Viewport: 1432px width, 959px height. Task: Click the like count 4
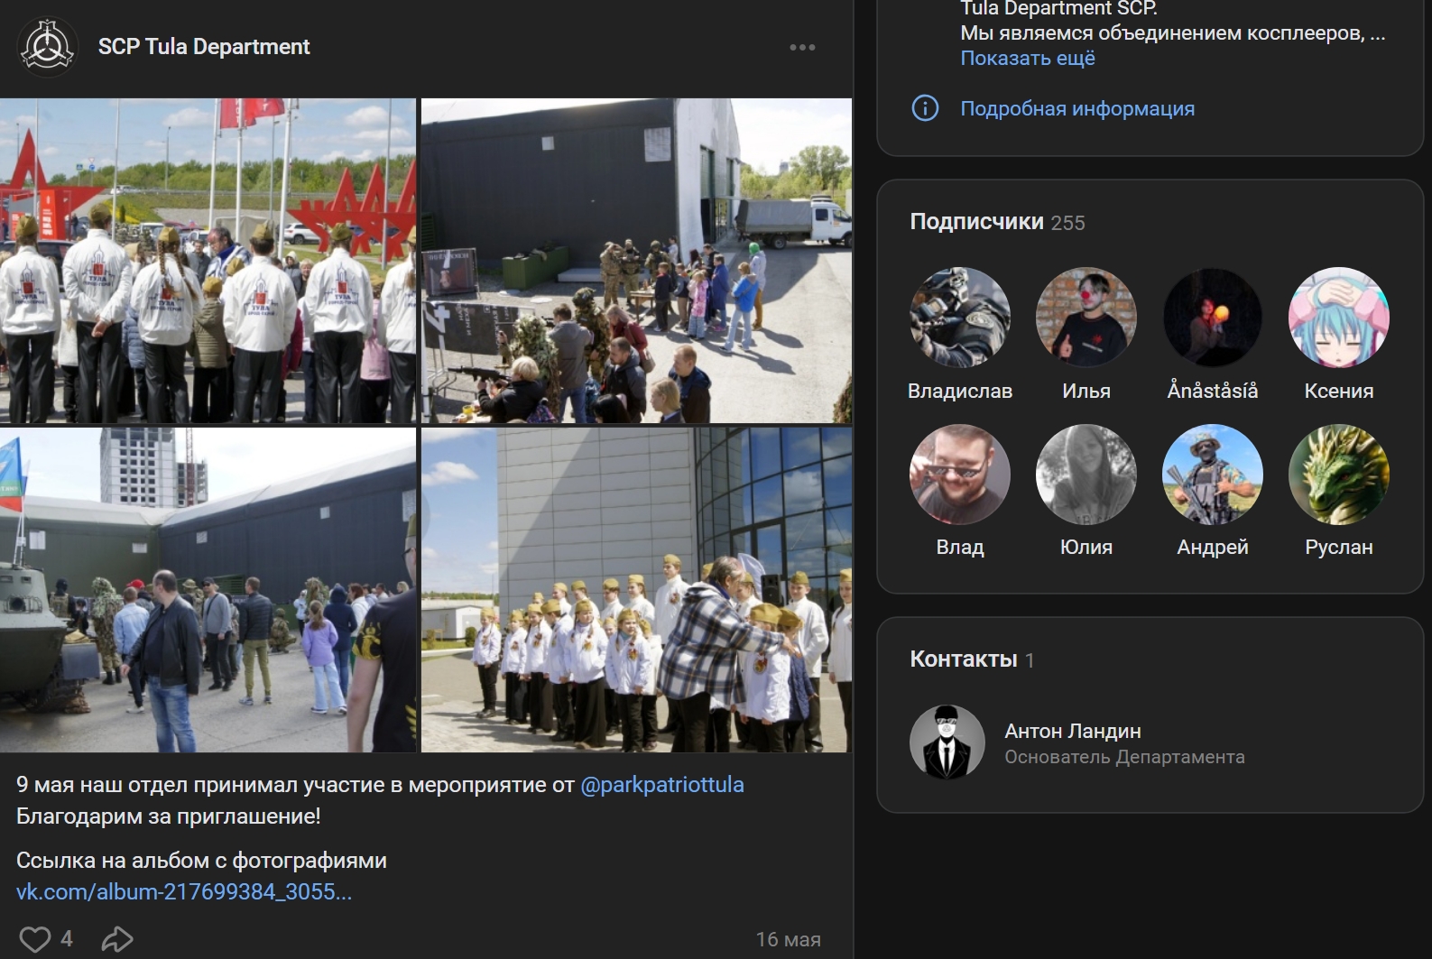(67, 939)
